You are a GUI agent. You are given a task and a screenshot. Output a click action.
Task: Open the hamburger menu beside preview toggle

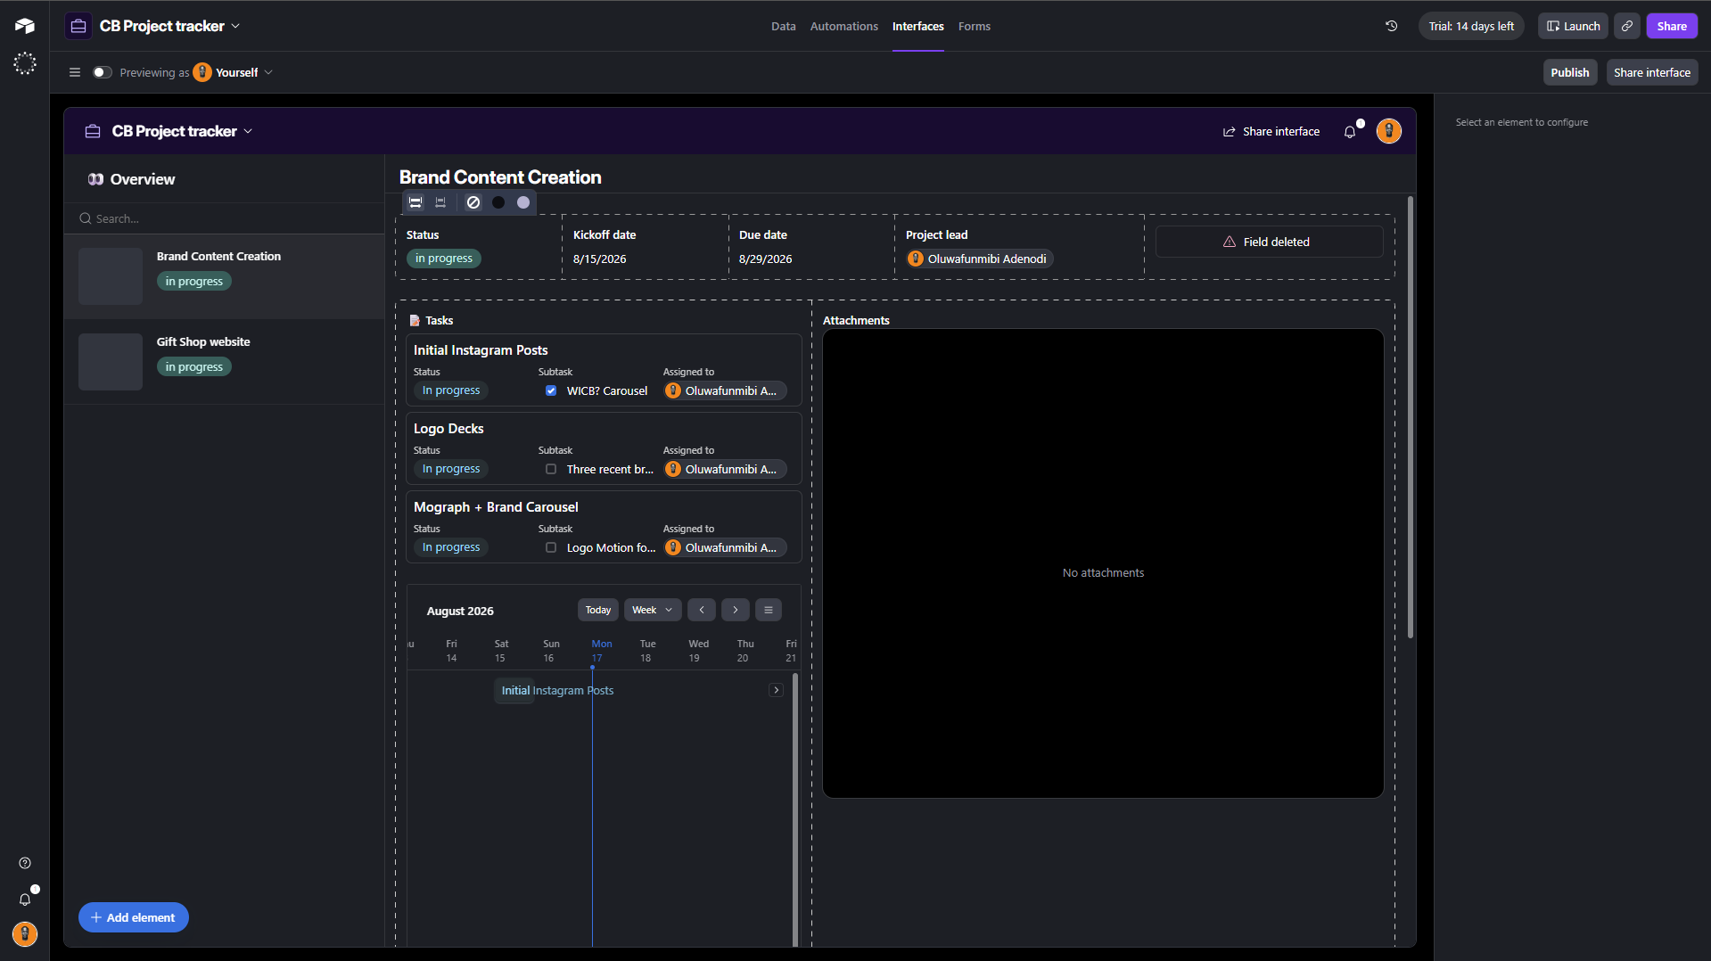pos(75,72)
